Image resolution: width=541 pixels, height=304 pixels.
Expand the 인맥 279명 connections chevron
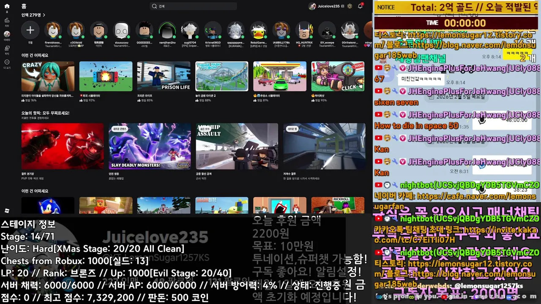click(44, 15)
